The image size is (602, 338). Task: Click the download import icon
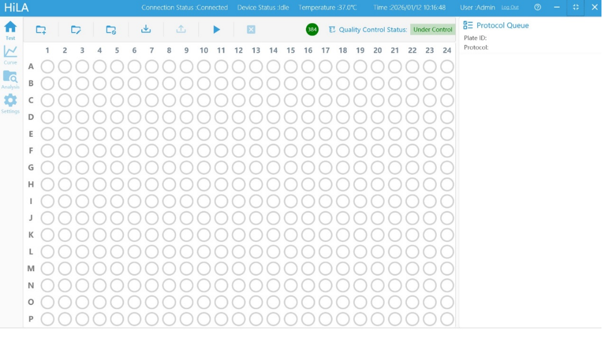coord(146,29)
